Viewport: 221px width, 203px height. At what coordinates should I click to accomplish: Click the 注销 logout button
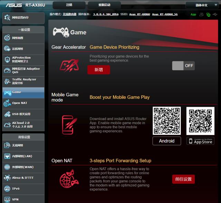[69, 5]
